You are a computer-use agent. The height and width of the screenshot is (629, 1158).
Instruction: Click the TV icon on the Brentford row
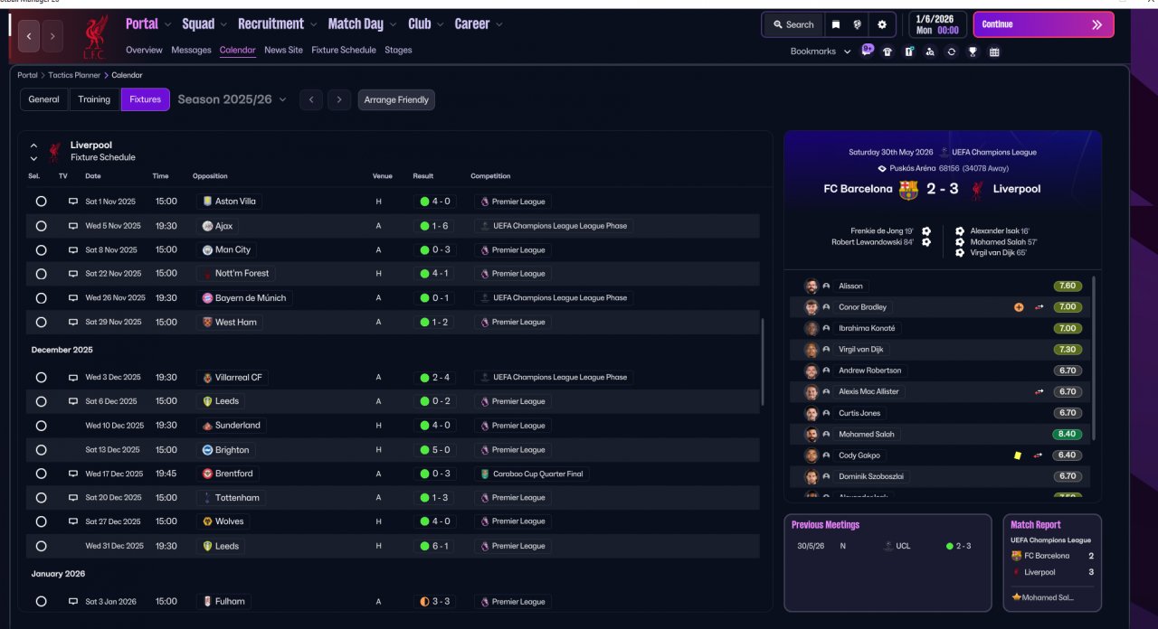pyautogui.click(x=73, y=474)
